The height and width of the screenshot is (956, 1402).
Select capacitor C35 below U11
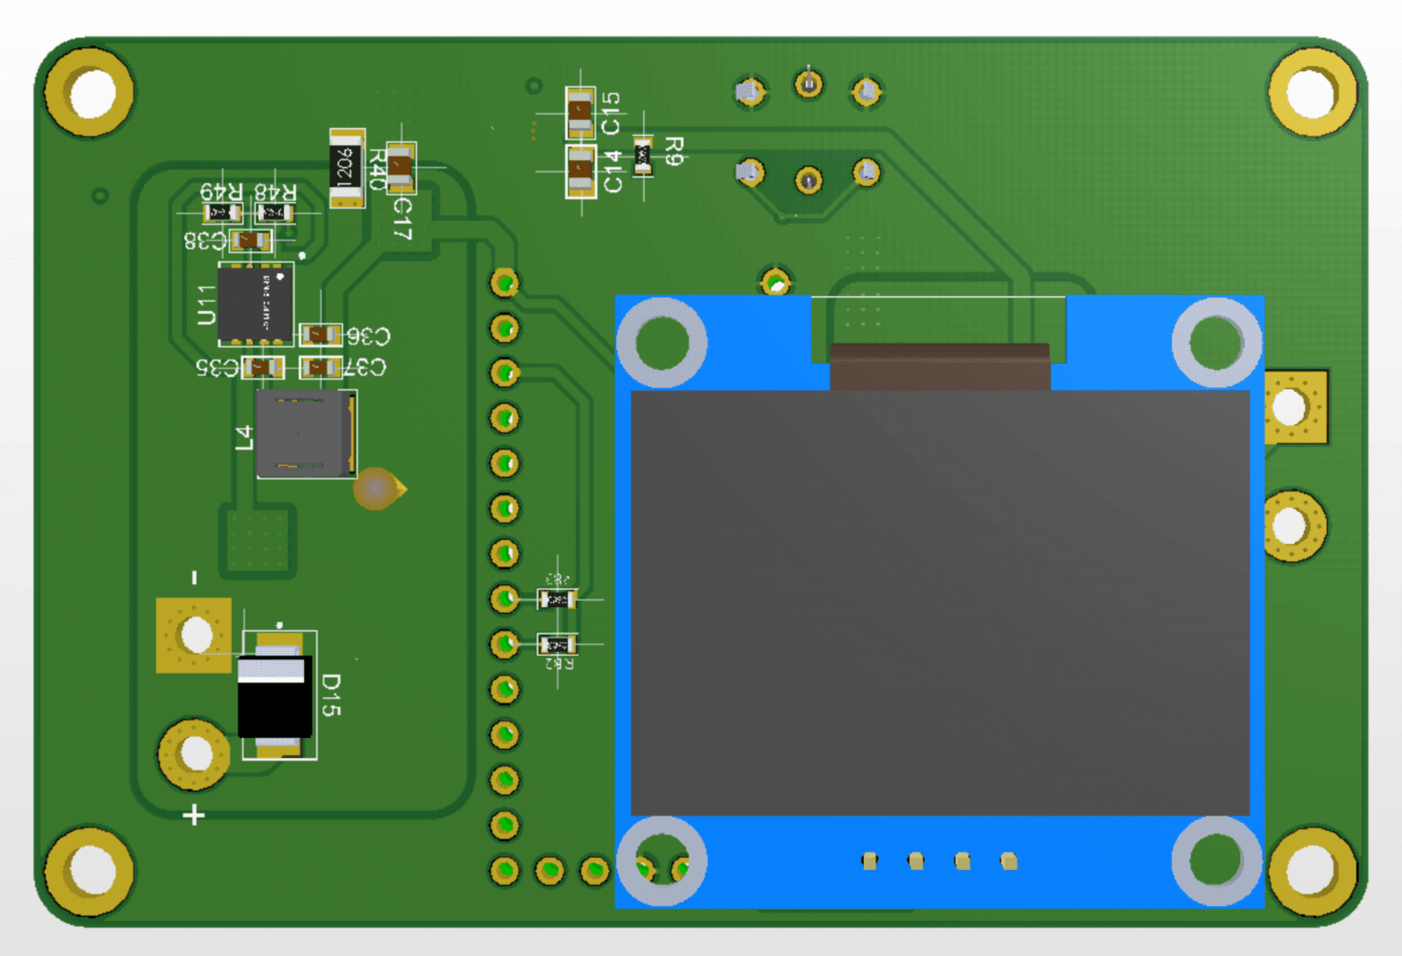click(x=263, y=367)
